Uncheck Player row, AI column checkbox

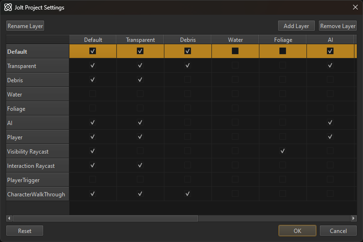tap(330, 136)
